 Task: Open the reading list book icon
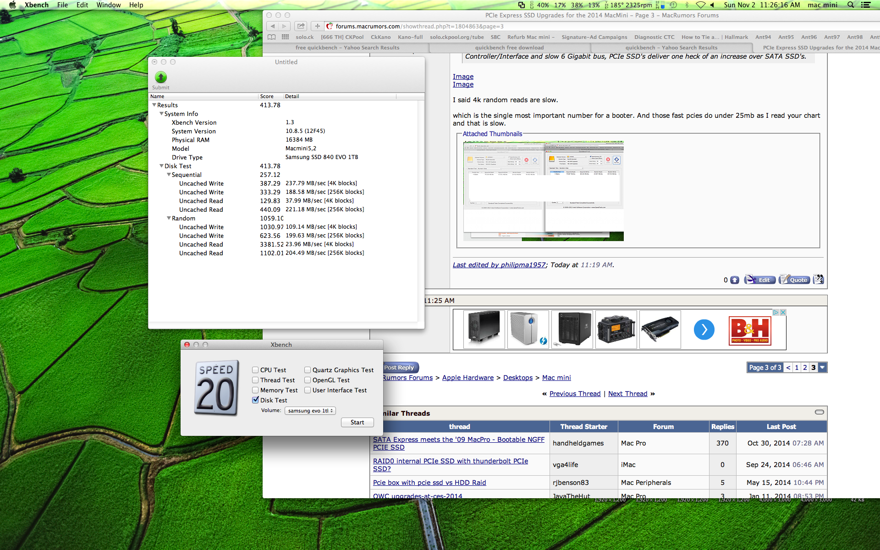point(272,37)
